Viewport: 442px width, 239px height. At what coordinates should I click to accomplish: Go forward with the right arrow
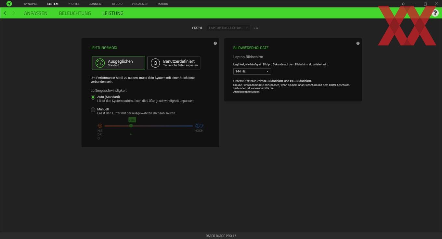(x=13, y=13)
